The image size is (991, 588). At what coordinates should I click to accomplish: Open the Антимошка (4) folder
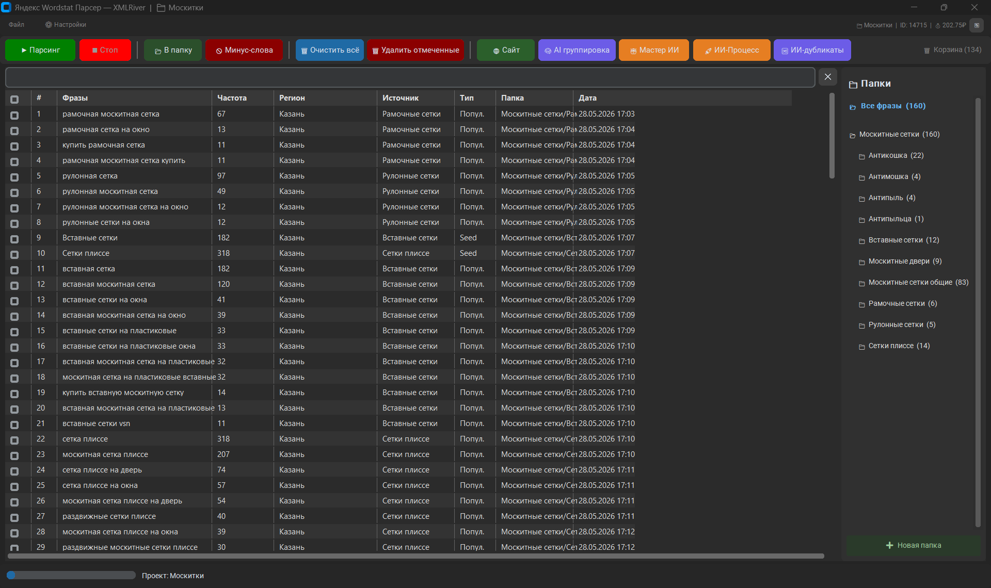coord(894,176)
